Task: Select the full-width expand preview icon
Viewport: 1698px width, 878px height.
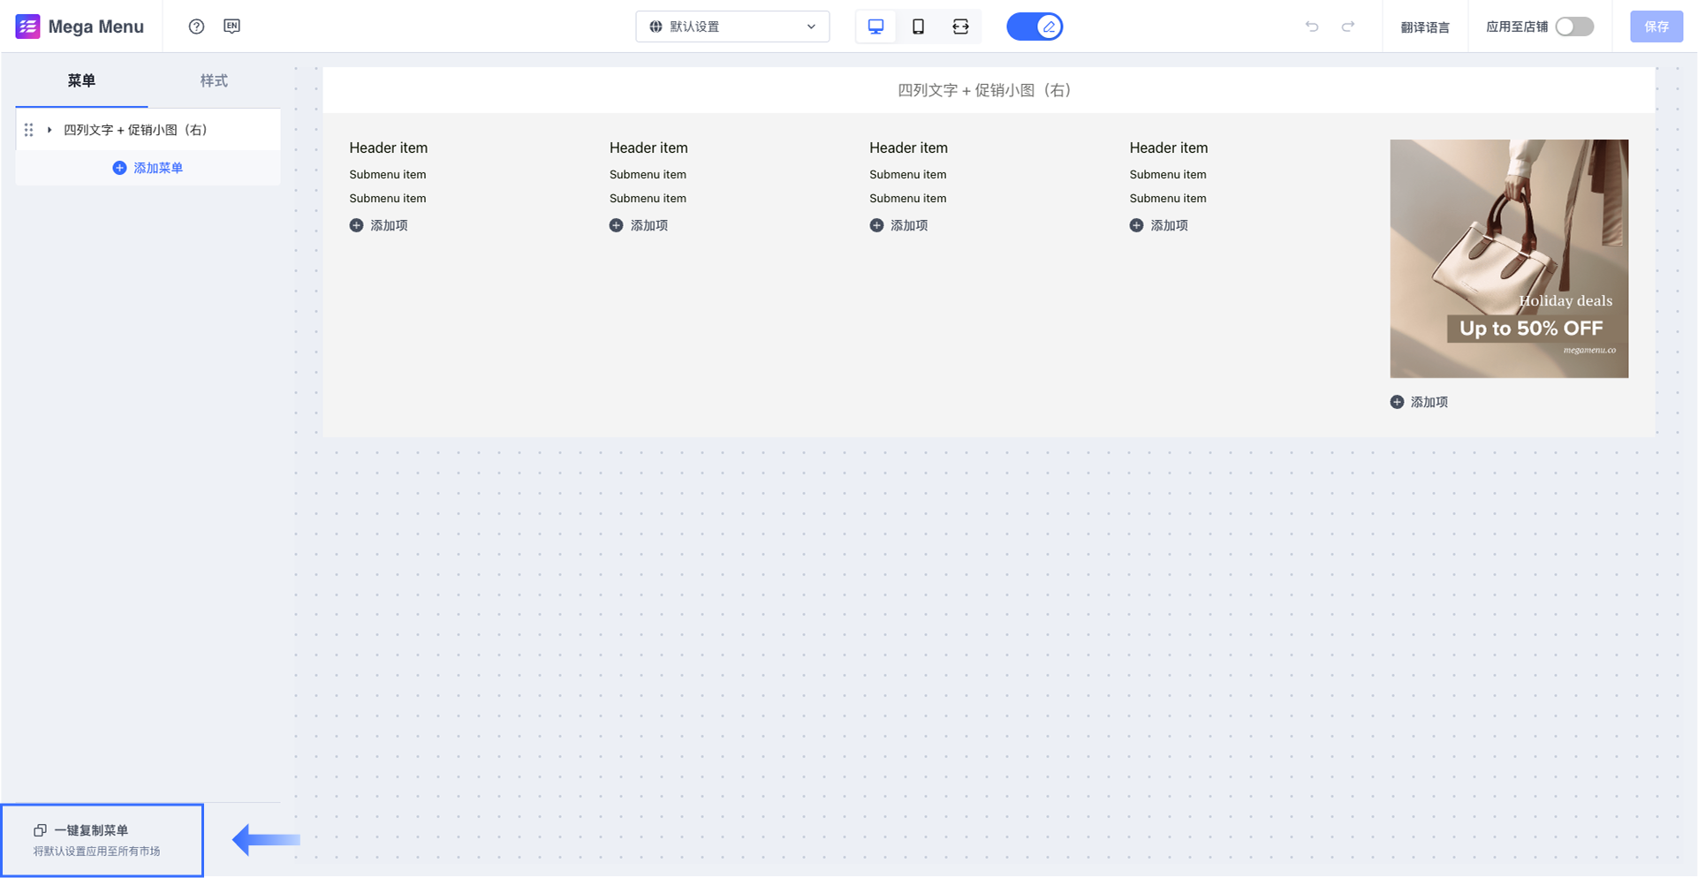Action: tap(960, 26)
